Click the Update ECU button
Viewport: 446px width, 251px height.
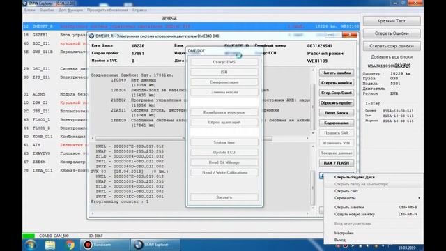click(224, 152)
